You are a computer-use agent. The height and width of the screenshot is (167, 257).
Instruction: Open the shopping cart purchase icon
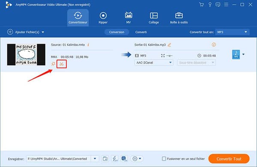point(201,5)
